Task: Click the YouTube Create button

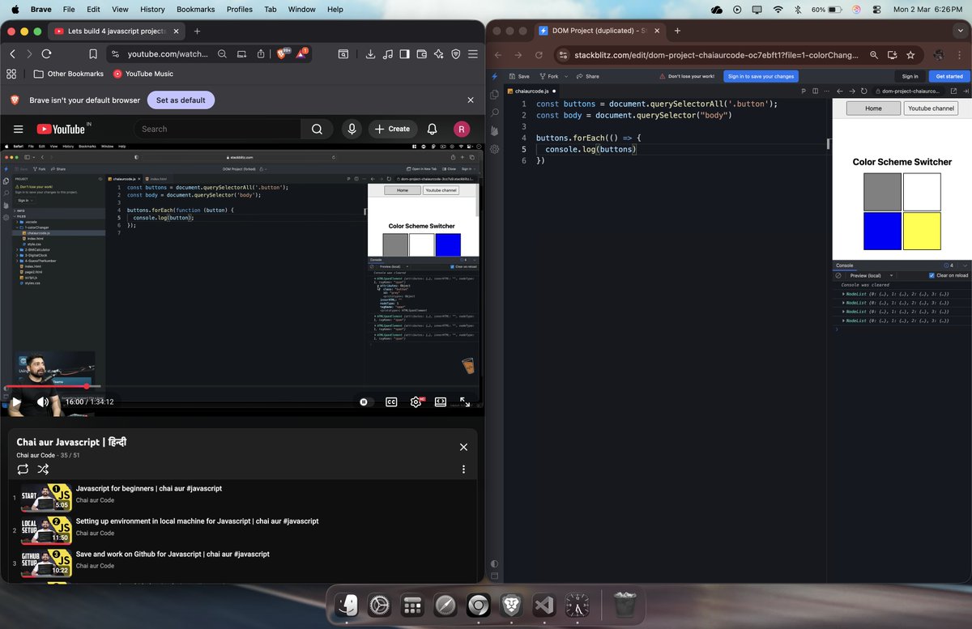Action: pyautogui.click(x=391, y=129)
